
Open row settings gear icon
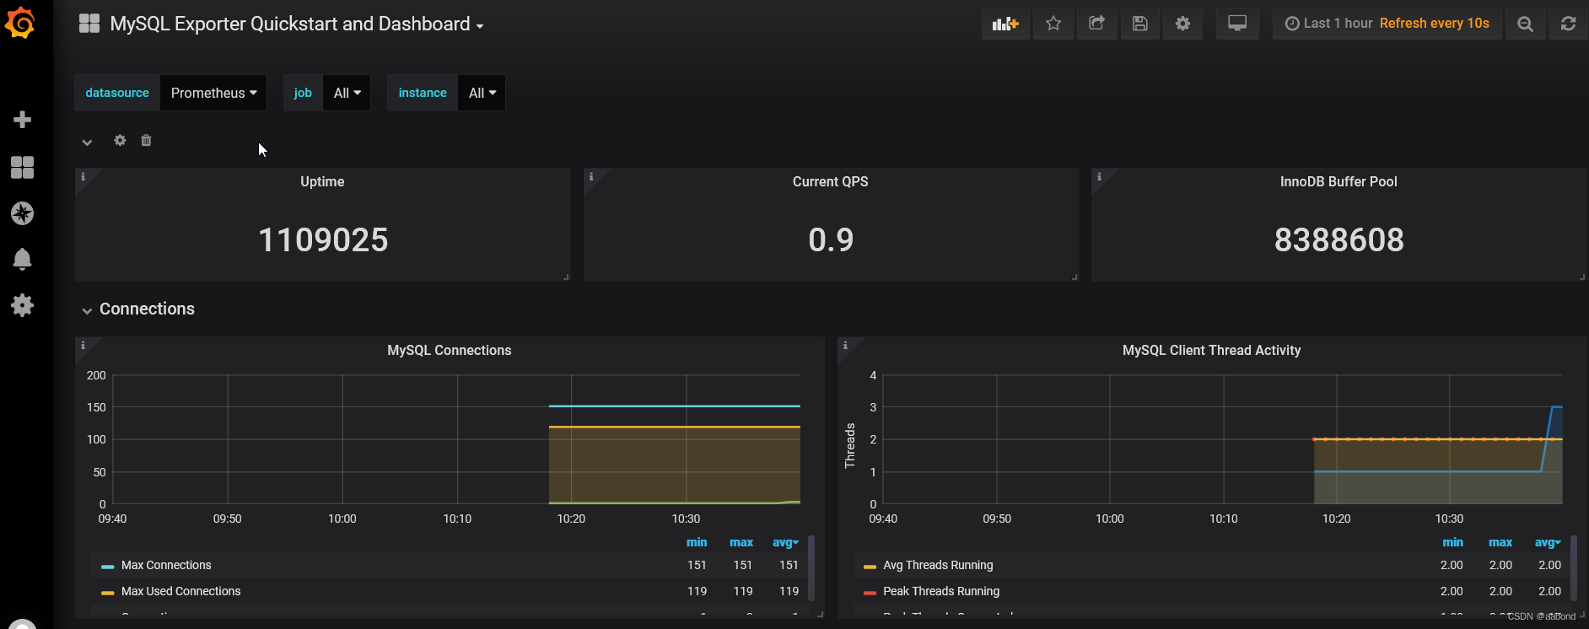(120, 140)
